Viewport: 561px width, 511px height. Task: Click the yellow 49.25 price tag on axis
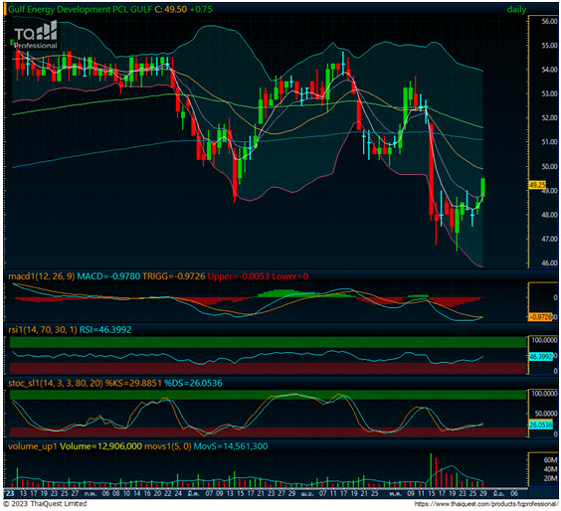coord(537,185)
